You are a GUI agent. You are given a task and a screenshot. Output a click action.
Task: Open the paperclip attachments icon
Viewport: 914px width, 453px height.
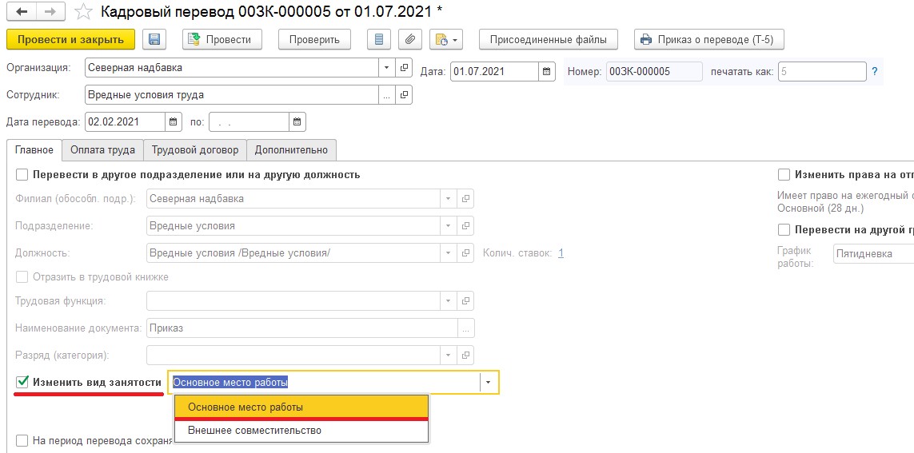410,40
